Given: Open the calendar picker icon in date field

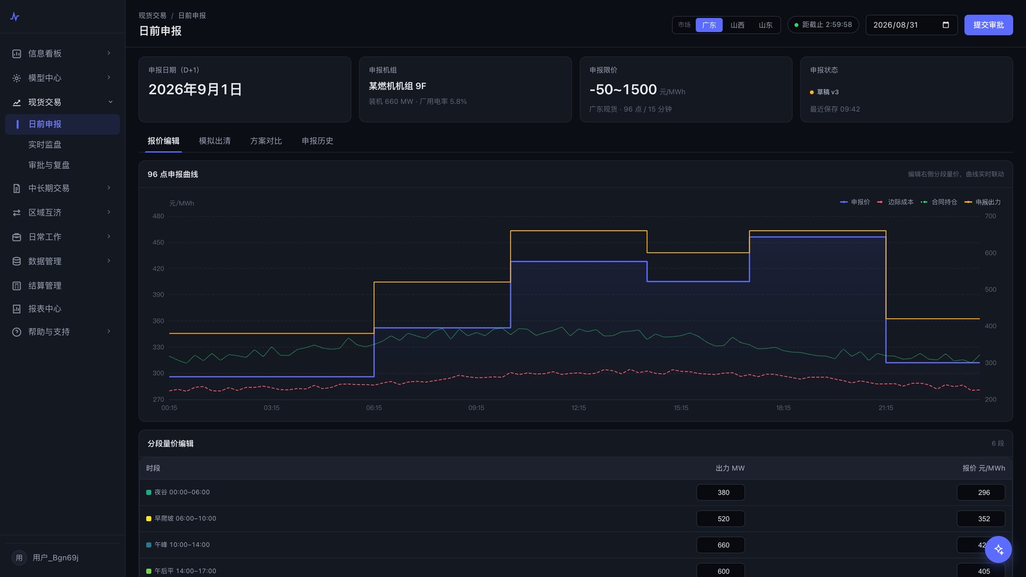Looking at the screenshot, I should [x=945, y=25].
